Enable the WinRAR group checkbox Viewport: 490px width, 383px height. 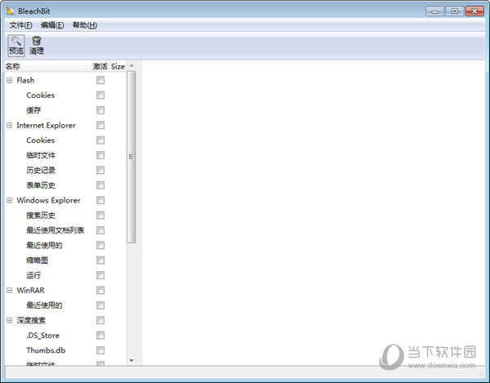point(100,290)
